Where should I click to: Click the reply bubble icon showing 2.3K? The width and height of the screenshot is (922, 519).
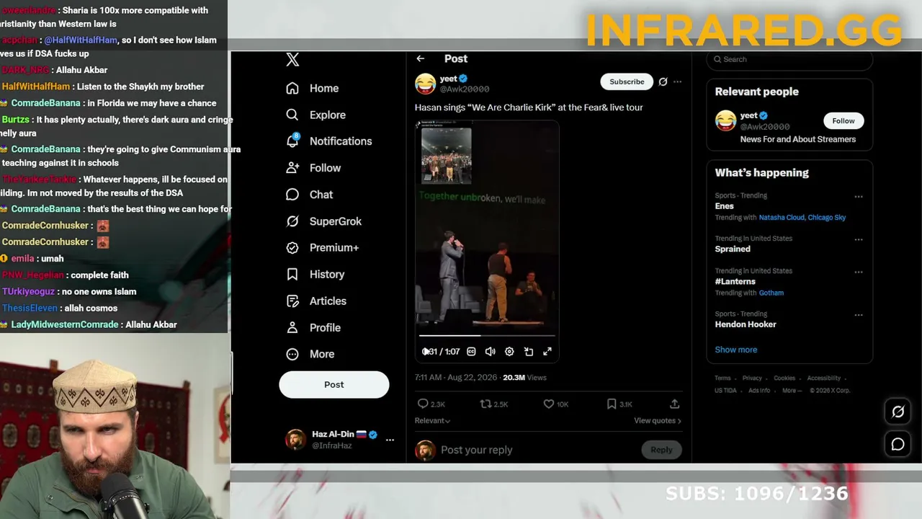423,404
